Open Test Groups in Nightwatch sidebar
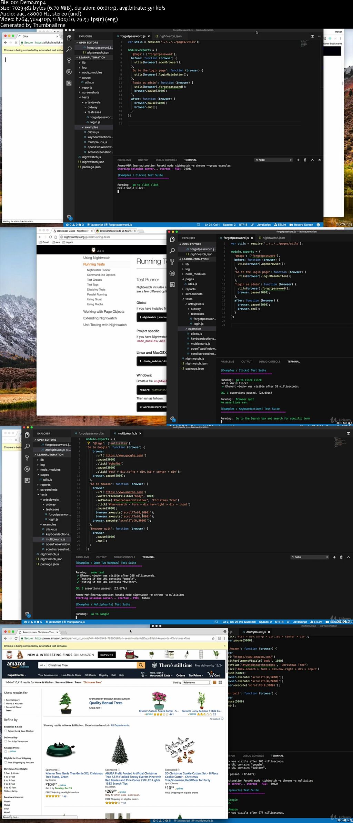 click(x=94, y=280)
